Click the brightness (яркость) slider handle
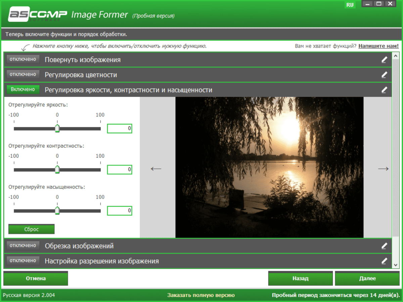403x302 pixels. pyautogui.click(x=57, y=128)
